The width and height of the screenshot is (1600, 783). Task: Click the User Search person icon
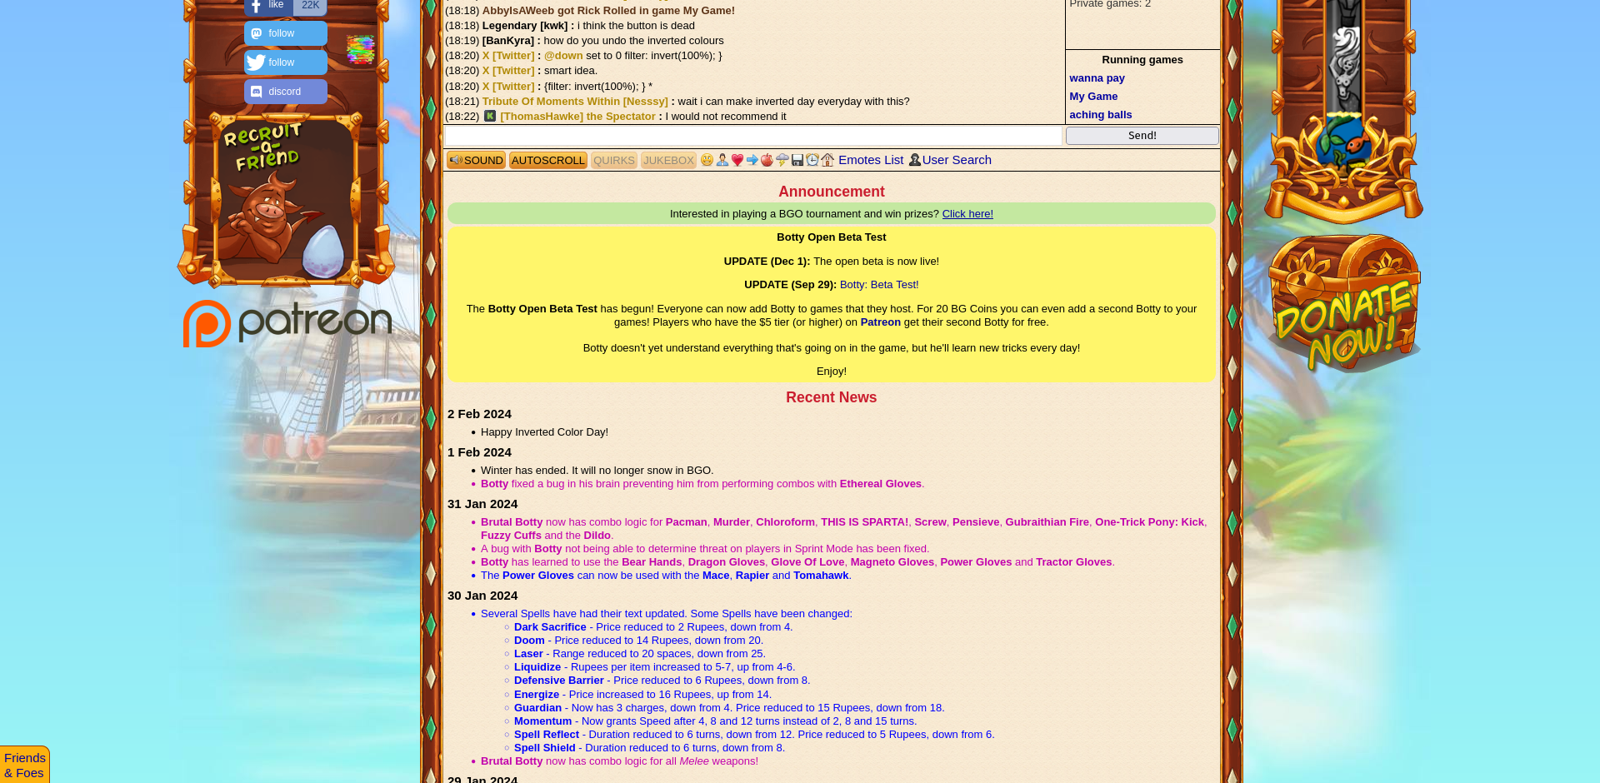tap(914, 160)
